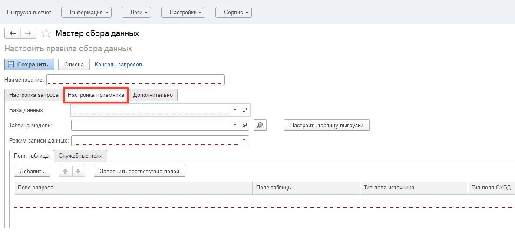Screen dimensions: 515x232
Task: Open the Таблица модели record icon
Action: (x=244, y=125)
